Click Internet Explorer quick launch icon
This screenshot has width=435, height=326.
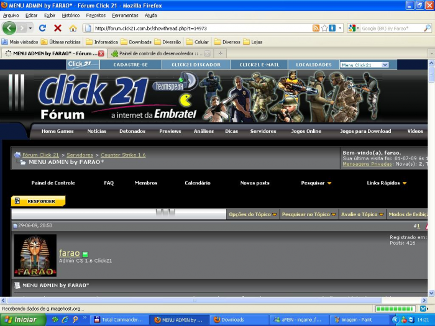65,320
